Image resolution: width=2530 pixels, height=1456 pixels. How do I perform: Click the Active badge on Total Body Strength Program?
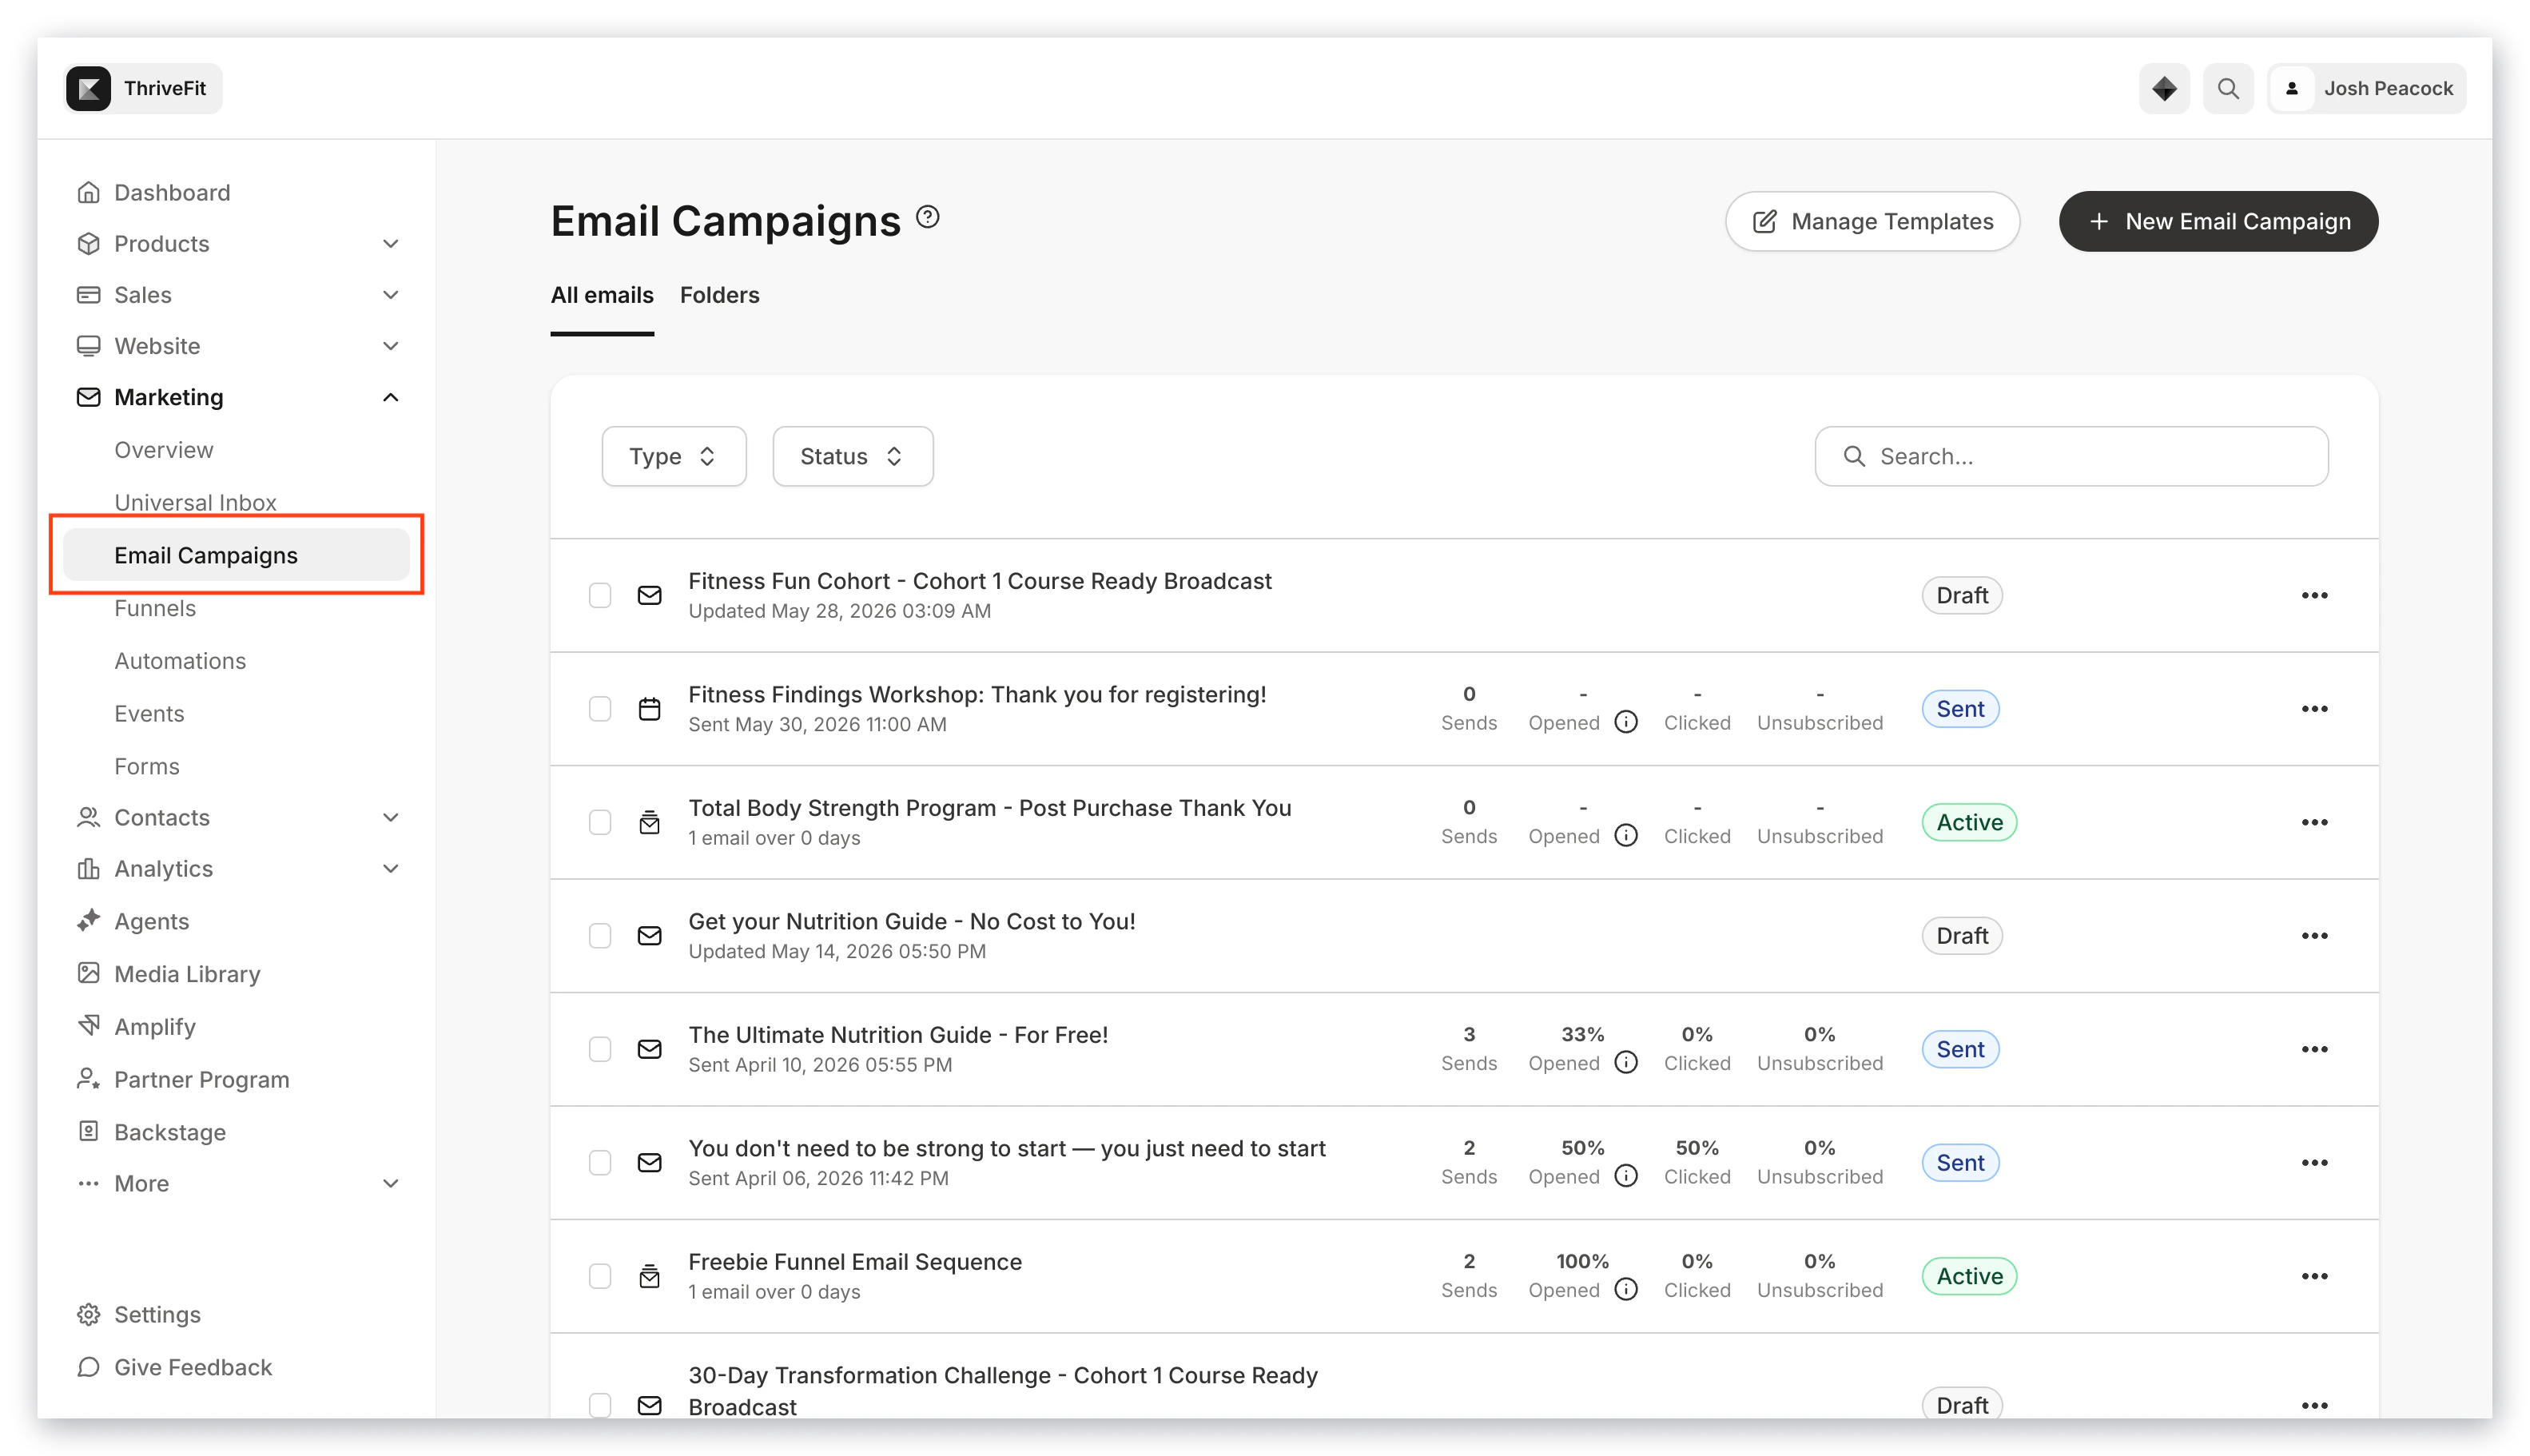point(1969,822)
